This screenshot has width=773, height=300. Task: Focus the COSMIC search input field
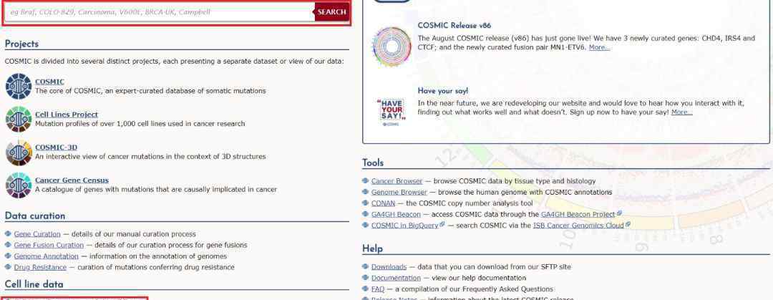click(x=160, y=12)
